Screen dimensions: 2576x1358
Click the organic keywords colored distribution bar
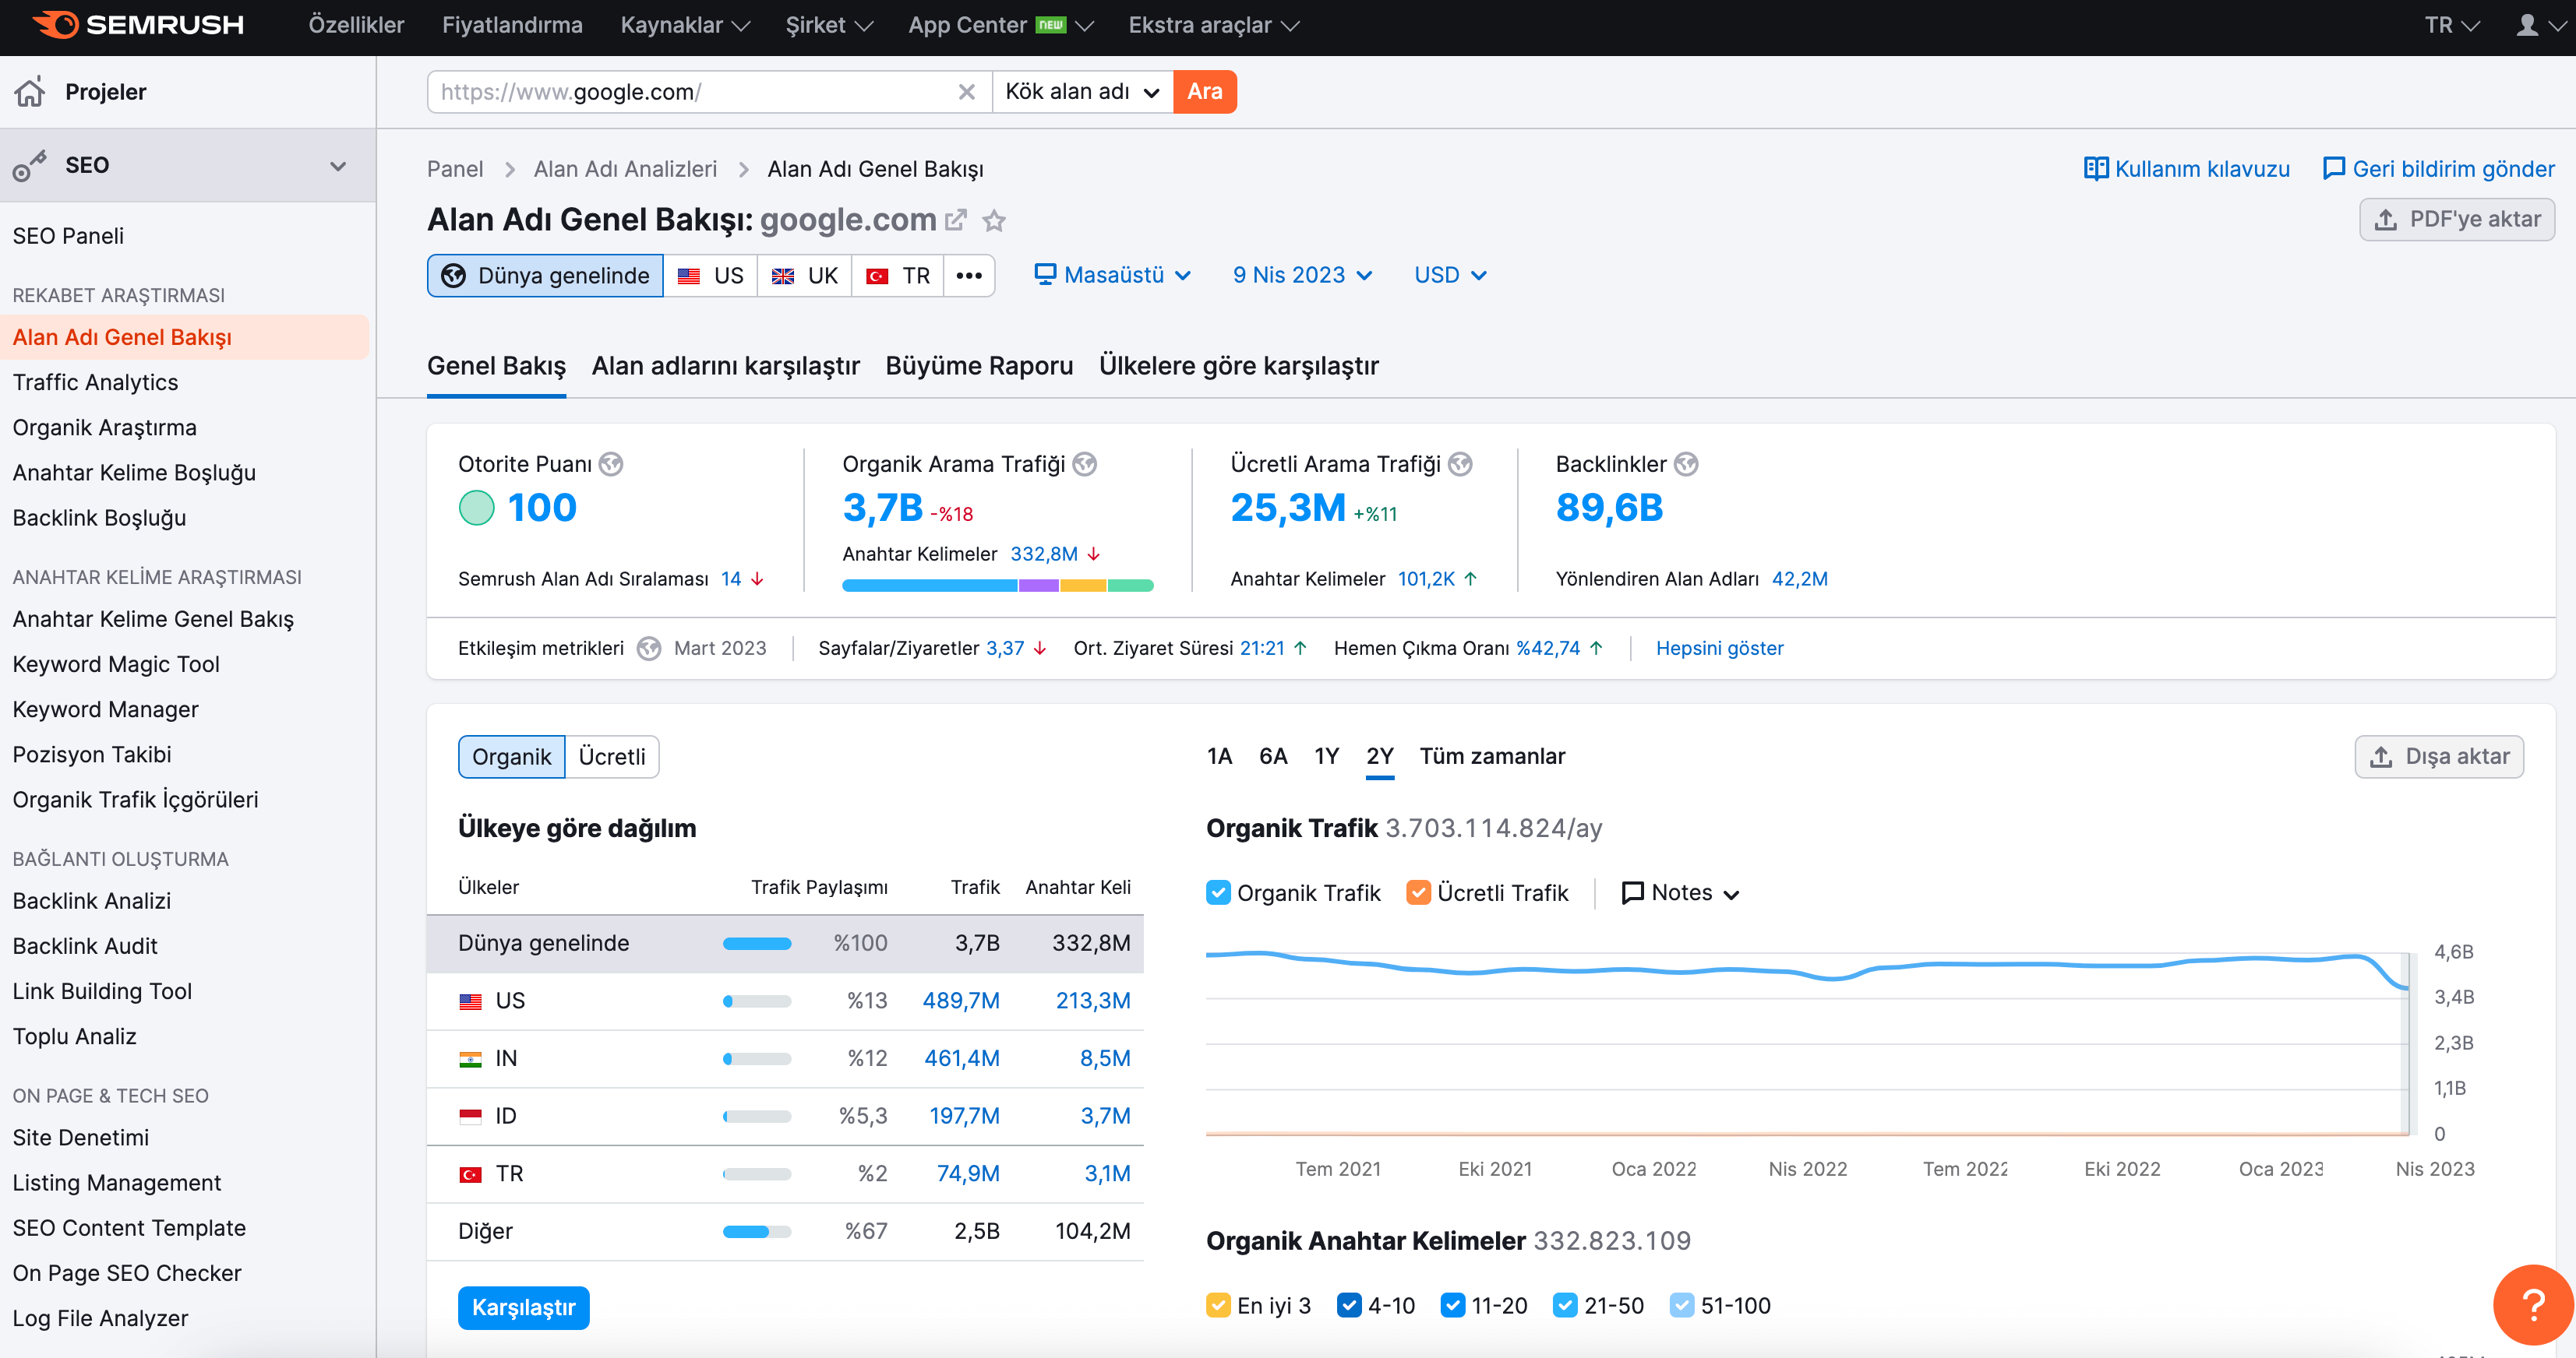pyautogui.click(x=997, y=586)
